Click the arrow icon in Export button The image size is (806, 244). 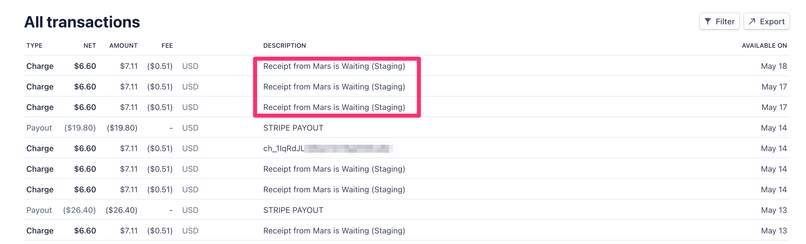click(752, 21)
